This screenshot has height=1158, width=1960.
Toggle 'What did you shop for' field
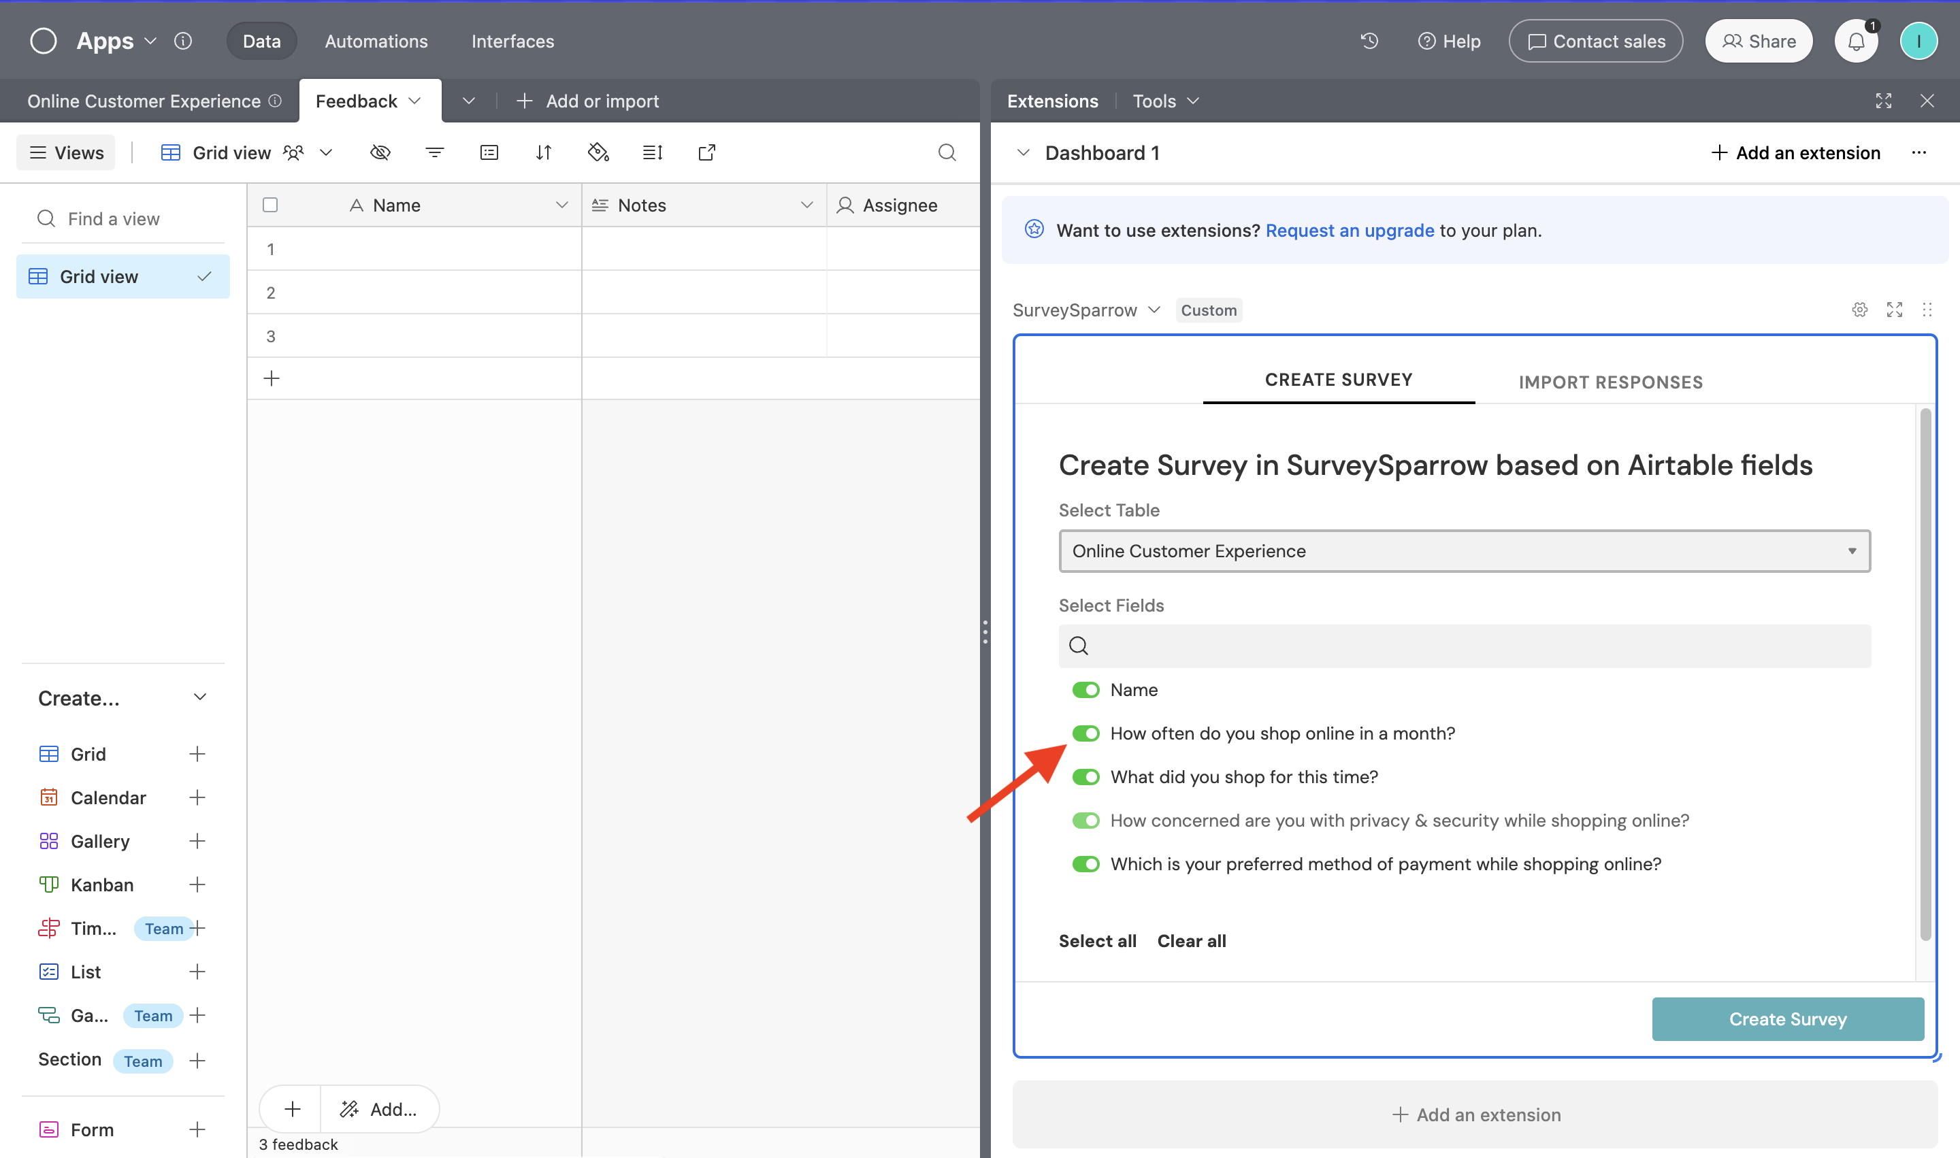click(x=1085, y=777)
